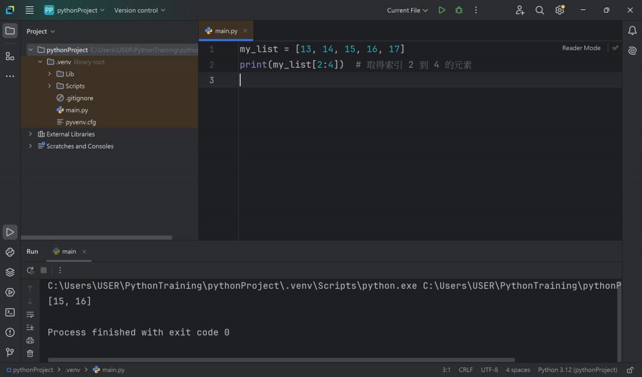Open Structure tool window icon in left sidebar
Image resolution: width=642 pixels, height=377 pixels.
click(x=10, y=56)
